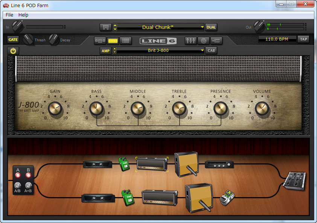Click the TAP tempo button

click(x=303, y=39)
